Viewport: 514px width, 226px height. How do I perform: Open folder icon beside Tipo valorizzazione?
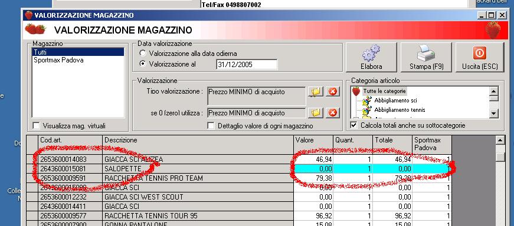coord(316,92)
